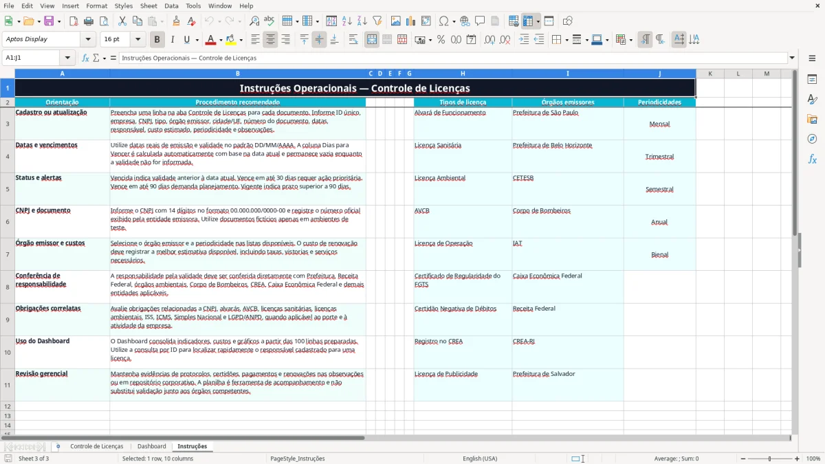Open the Tools menu
Viewport: 825px width, 464px height.
tap(193, 5)
